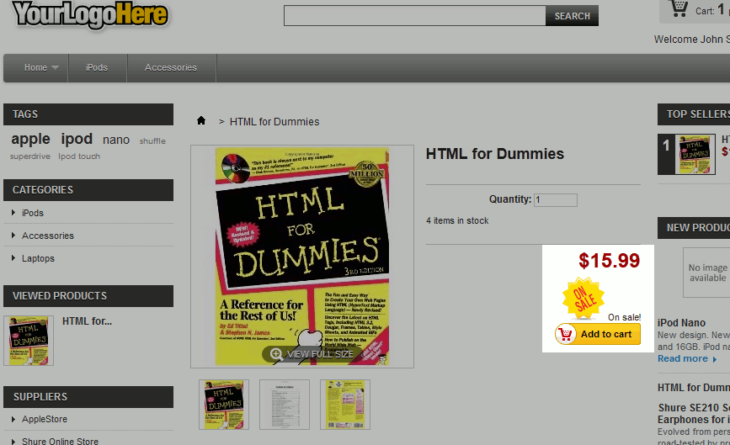Open Shure SE210 earphones product link
730x445 pixels.
(694, 413)
